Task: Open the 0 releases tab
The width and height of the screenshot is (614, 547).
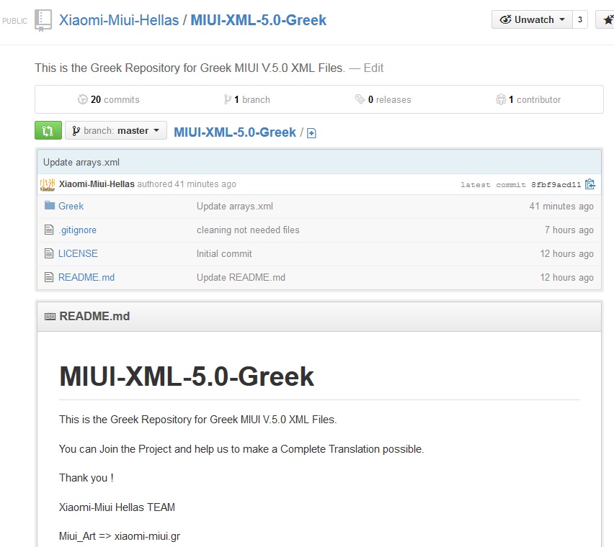Action: coord(383,99)
